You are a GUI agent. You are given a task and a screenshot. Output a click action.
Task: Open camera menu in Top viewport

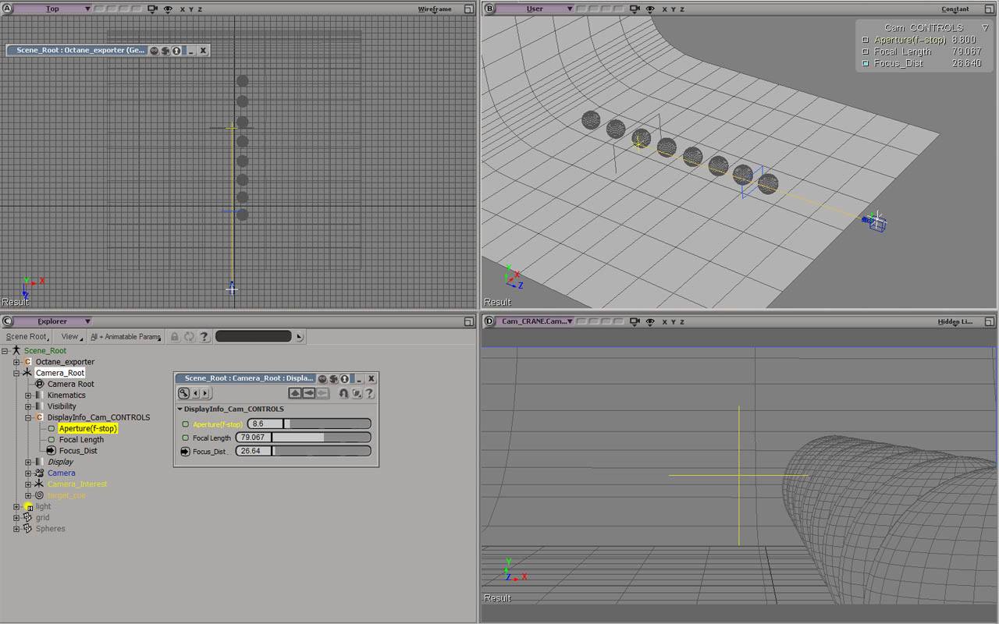tap(152, 9)
